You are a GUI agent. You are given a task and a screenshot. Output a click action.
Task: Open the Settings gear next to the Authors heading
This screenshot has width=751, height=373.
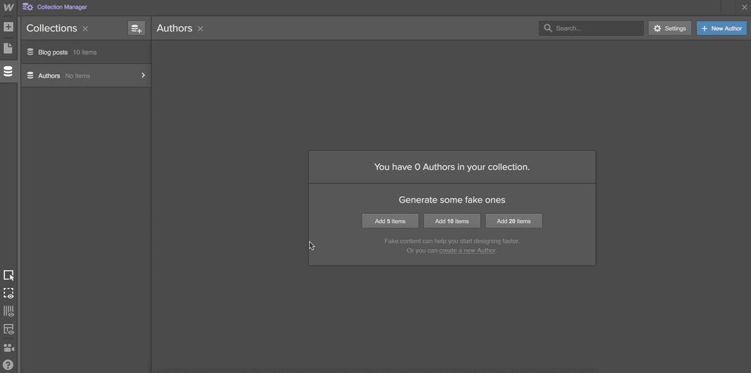669,28
